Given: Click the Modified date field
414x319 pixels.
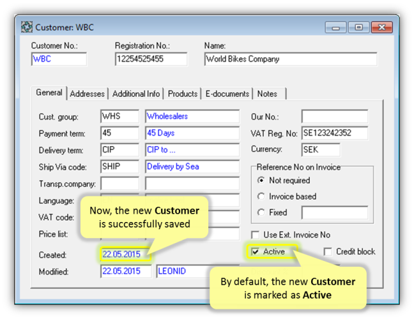Looking at the screenshot, I should coord(126,271).
